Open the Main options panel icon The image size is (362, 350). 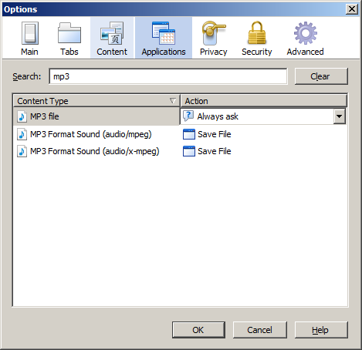tap(30, 33)
